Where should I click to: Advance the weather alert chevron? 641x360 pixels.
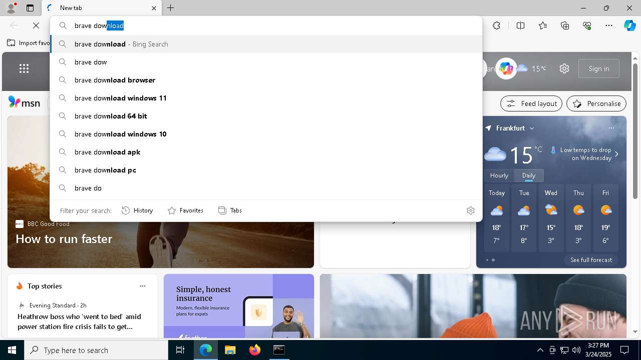click(x=616, y=154)
